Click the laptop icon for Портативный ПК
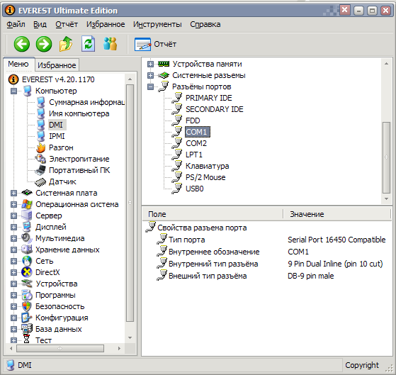 click(x=40, y=170)
